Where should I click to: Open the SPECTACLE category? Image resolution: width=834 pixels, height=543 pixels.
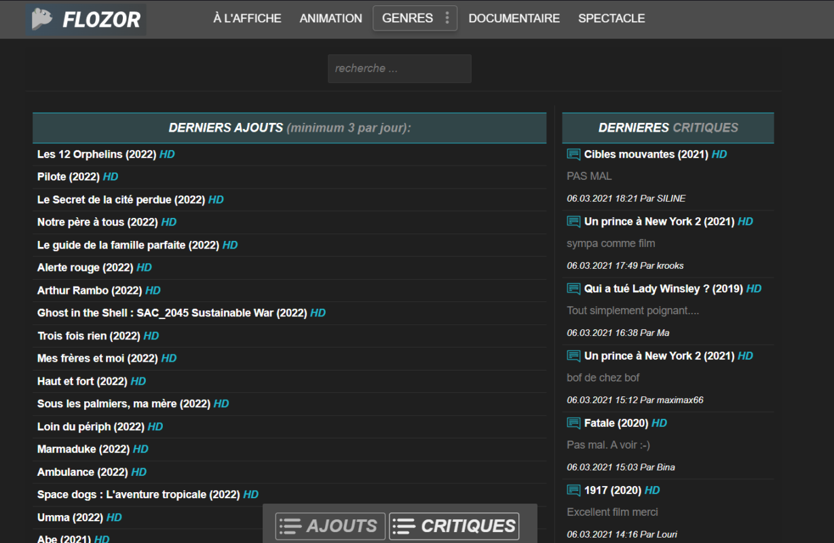[x=611, y=18]
